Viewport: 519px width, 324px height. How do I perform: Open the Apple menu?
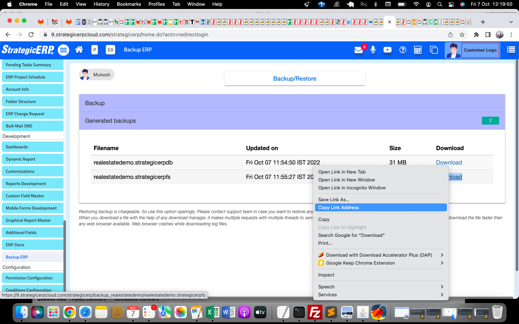point(9,4)
